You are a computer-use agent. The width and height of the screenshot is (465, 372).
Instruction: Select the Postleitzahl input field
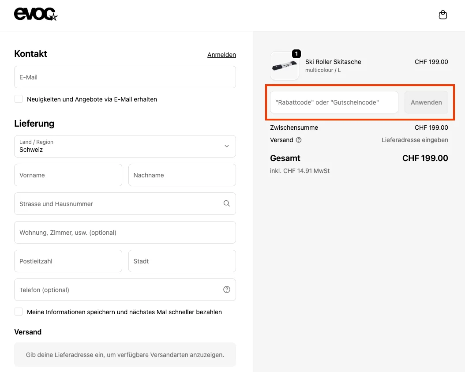[x=68, y=261]
